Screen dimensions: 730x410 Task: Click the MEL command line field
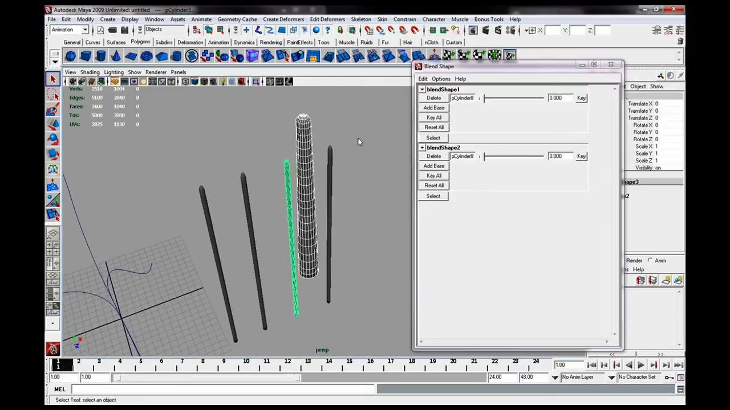(224, 389)
